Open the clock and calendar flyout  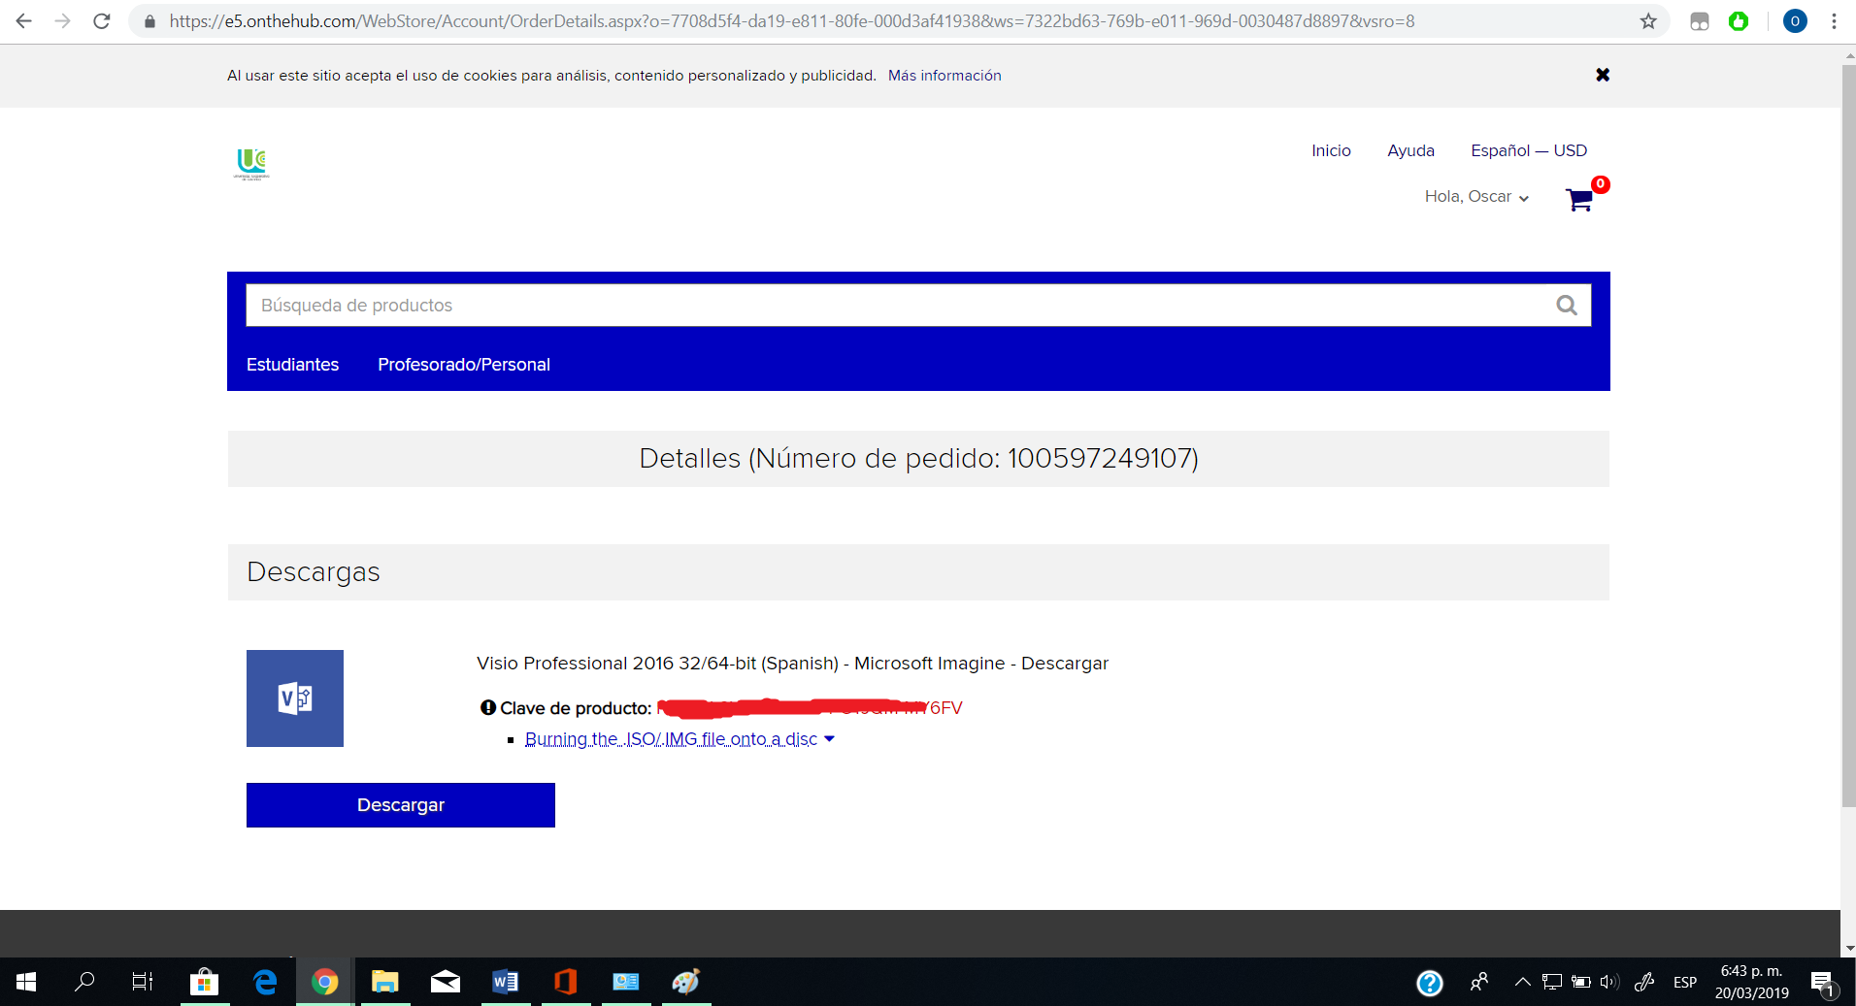pos(1752,982)
